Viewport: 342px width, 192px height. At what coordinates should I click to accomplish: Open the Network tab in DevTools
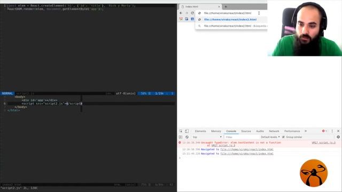point(274,131)
